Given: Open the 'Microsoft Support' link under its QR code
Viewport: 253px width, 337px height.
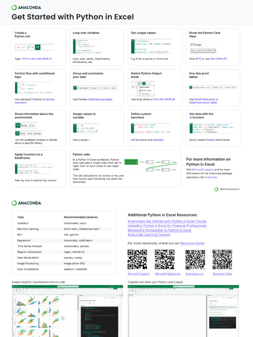Looking at the screenshot, I should (139, 274).
